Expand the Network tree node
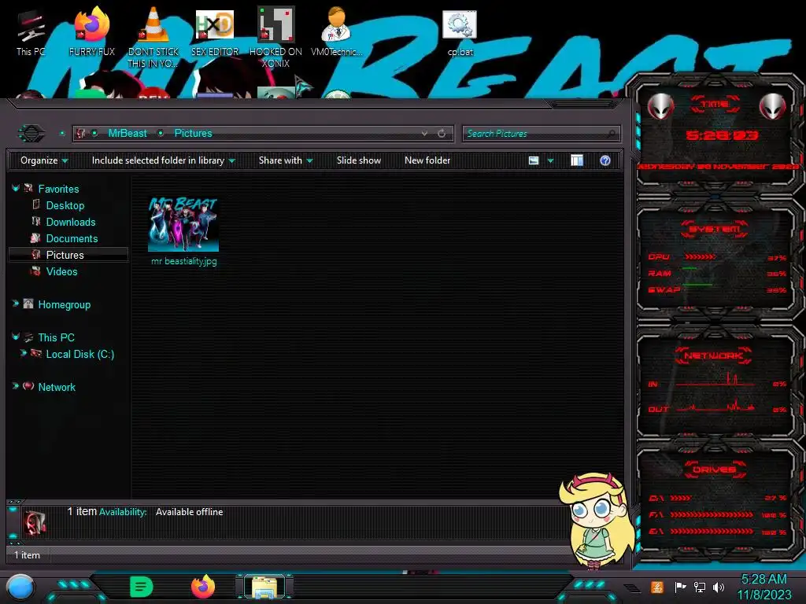The width and height of the screenshot is (806, 604). point(16,386)
